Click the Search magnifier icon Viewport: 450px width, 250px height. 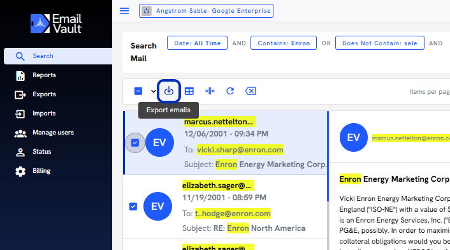[x=20, y=56]
